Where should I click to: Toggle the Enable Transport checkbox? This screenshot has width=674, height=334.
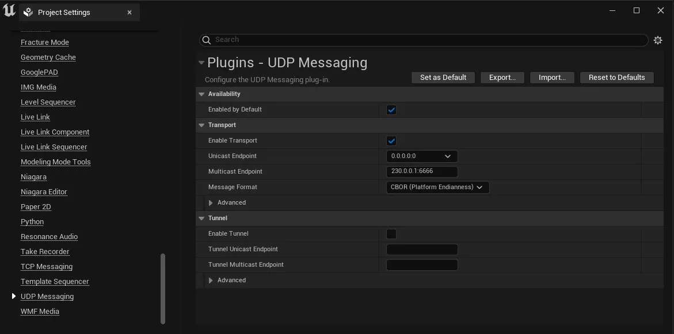point(391,140)
